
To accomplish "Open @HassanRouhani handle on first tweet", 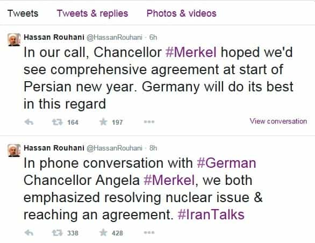I will coord(114,38).
